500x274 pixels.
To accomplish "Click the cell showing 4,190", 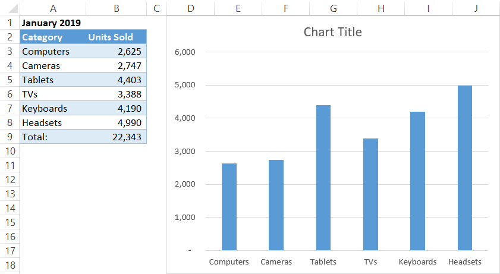I will pyautogui.click(x=117, y=108).
